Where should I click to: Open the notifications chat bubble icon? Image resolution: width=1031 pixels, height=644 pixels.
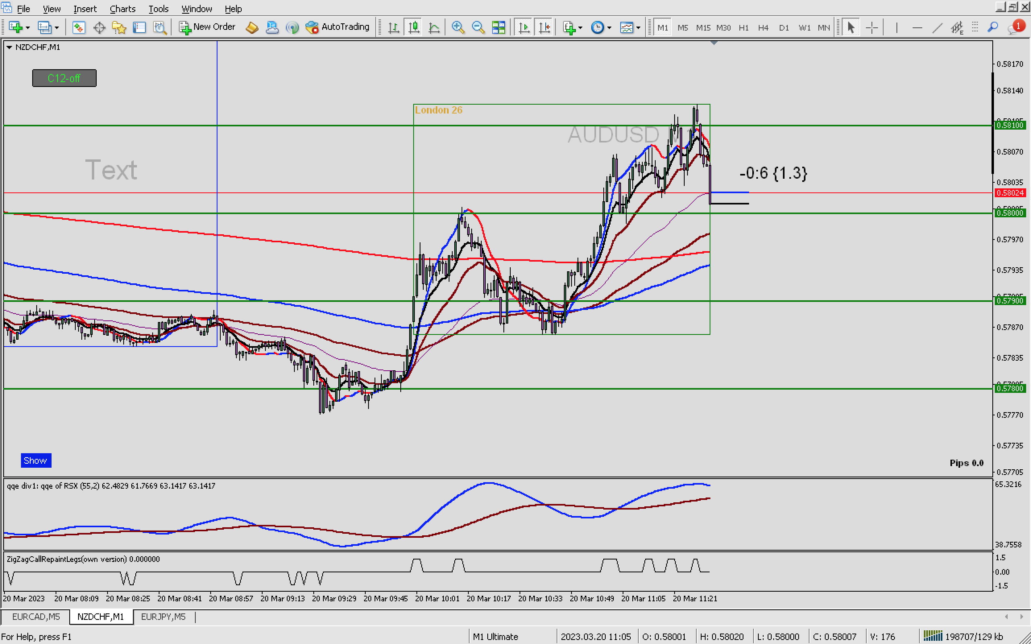(x=1014, y=28)
